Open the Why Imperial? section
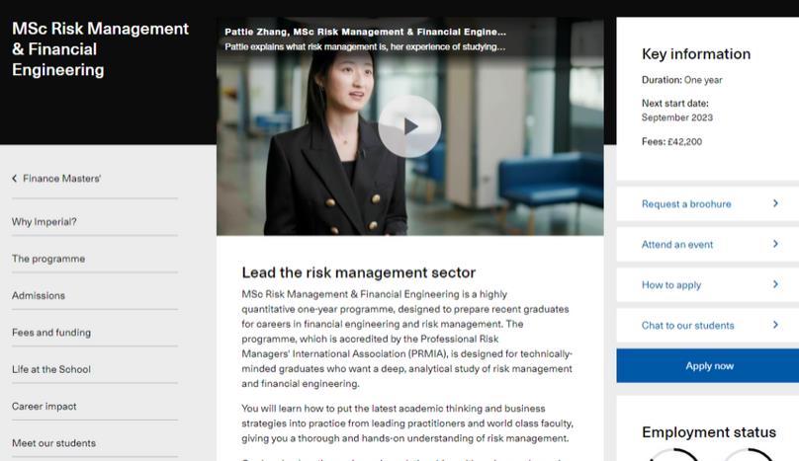 pyautogui.click(x=44, y=222)
